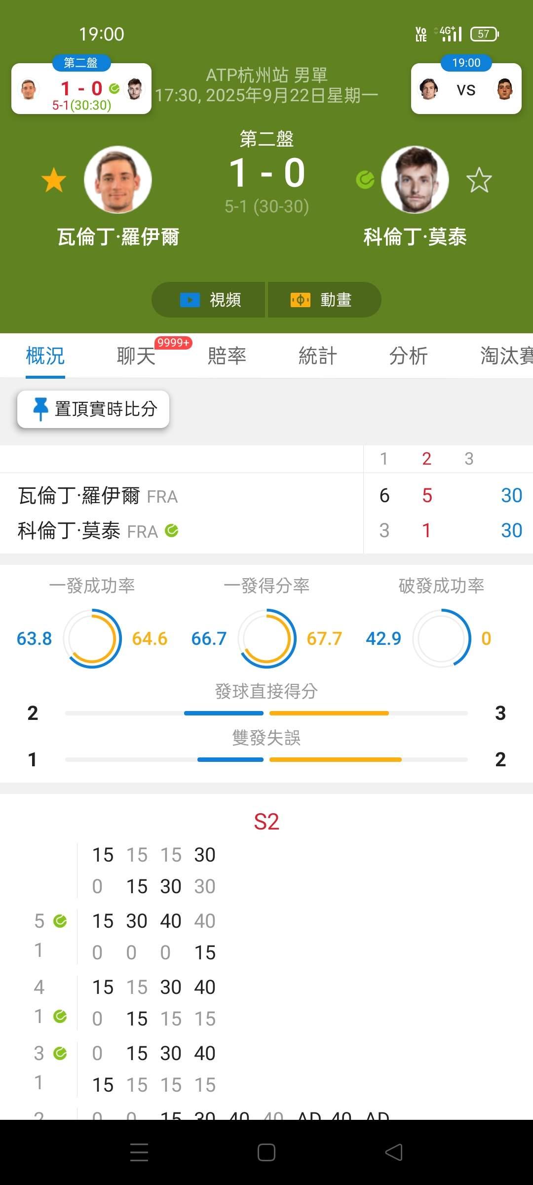Tap 科倫丁·莫泰 player avatar photo
The width and height of the screenshot is (533, 1185).
coord(415,180)
